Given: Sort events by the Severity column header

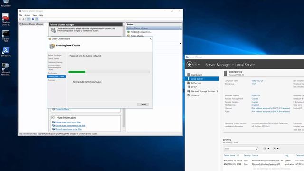Looking at the screenshot, I should pos(247,155).
